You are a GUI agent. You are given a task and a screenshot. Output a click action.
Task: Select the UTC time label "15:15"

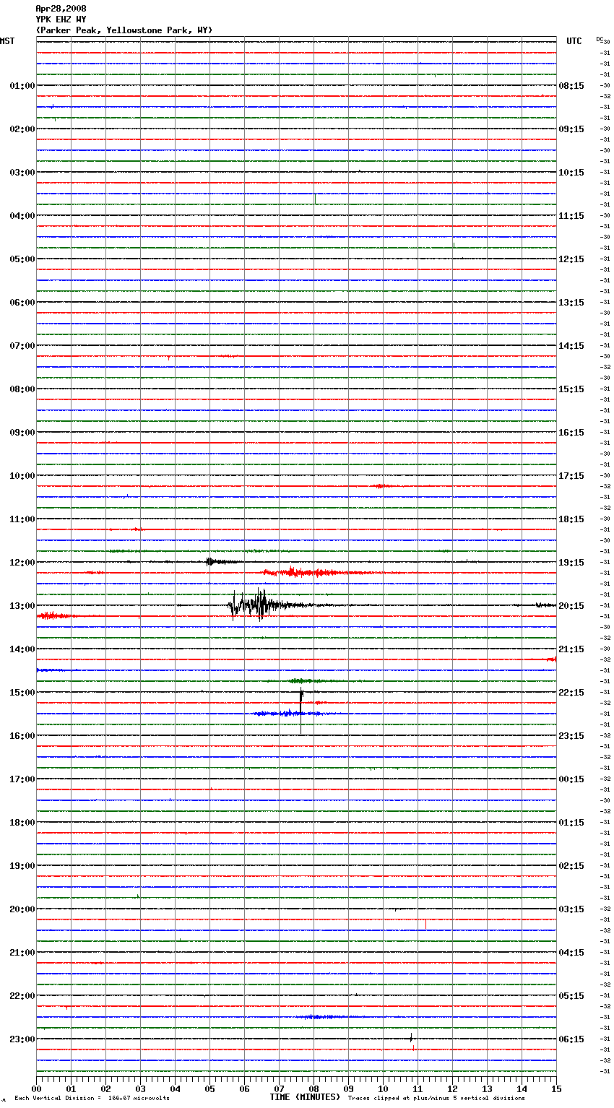tap(571, 389)
